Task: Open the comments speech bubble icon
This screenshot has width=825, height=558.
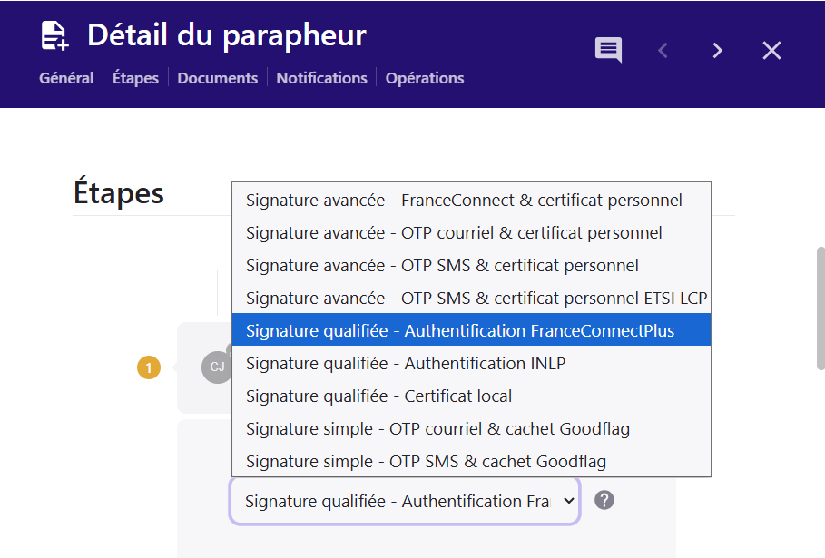Action: tap(608, 50)
